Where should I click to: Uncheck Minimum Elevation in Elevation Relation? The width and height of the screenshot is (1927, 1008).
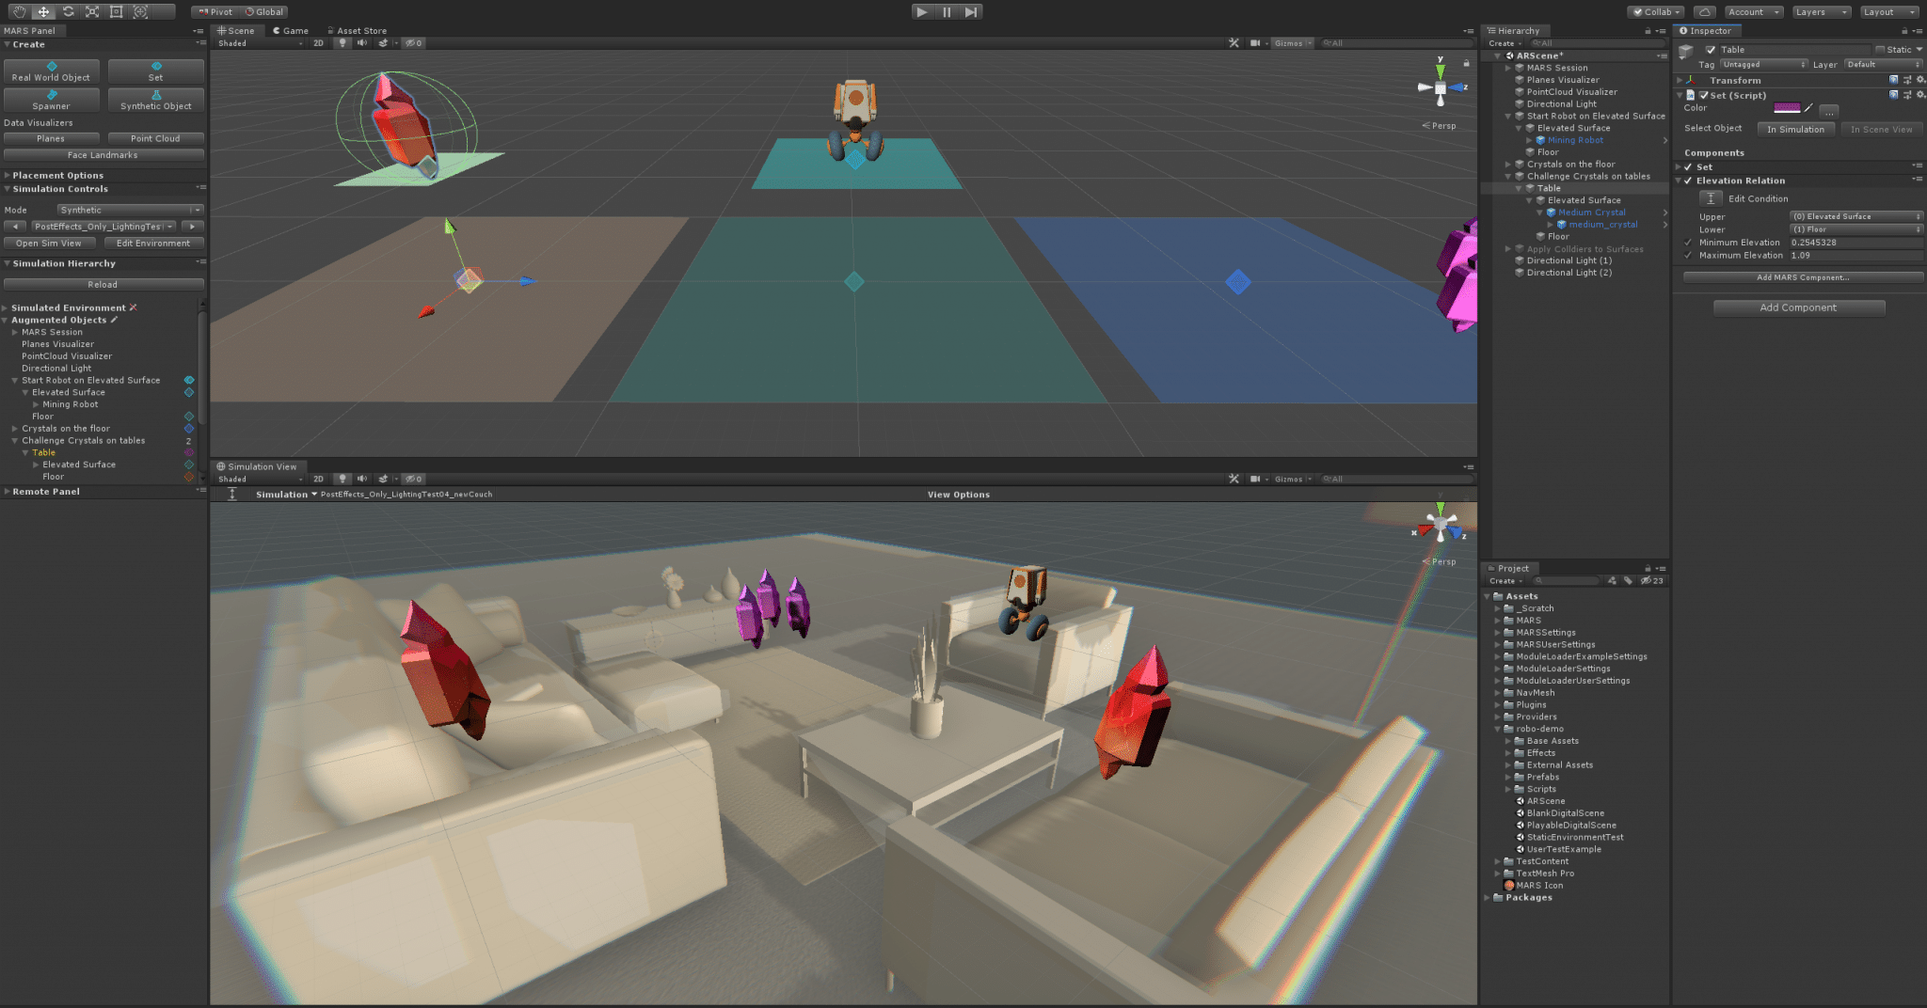[1688, 242]
